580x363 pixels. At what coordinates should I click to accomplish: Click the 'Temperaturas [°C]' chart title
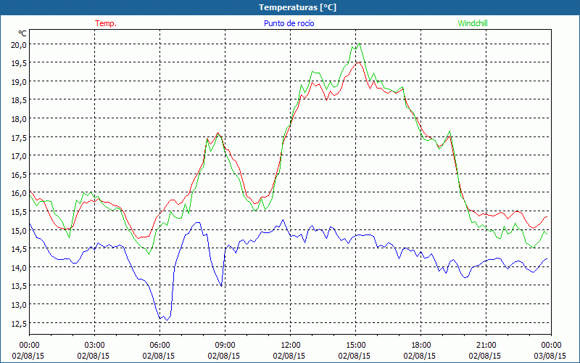coord(297,7)
